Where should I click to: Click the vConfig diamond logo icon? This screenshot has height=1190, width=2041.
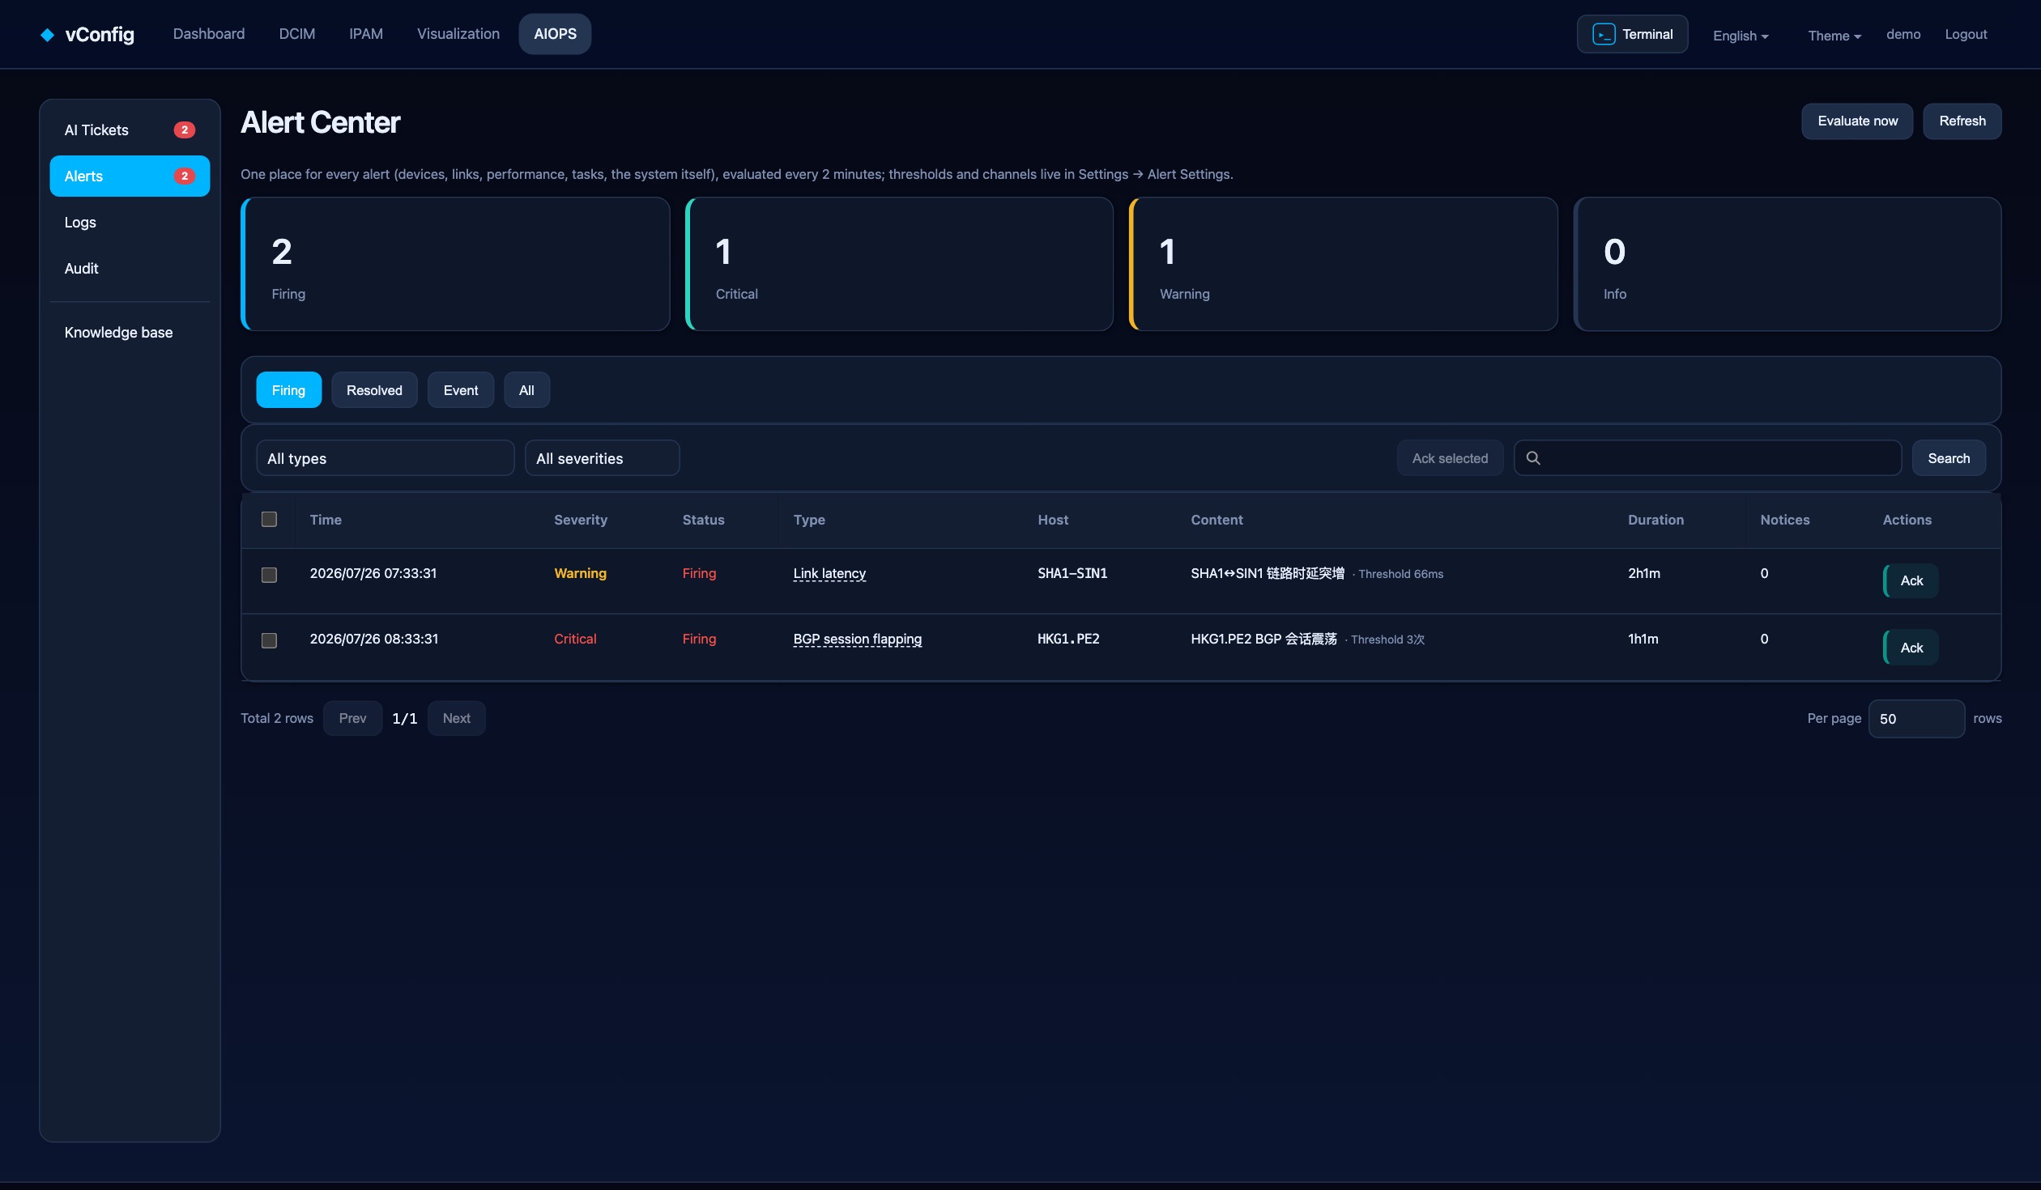click(48, 34)
